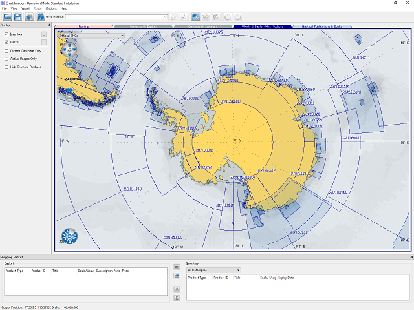Uncheck the Inventory checkbox
This screenshot has height=310, width=414.
[6, 34]
